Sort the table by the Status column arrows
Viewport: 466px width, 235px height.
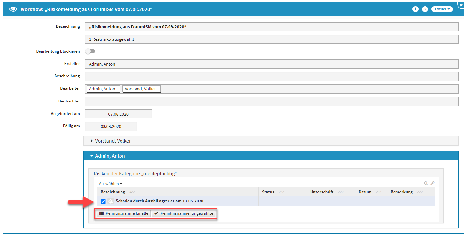coord(281,192)
